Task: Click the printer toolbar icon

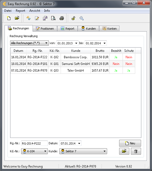Action: 62,18
